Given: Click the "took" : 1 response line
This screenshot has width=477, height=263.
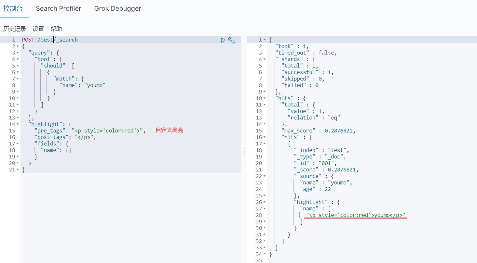Looking at the screenshot, I should pyautogui.click(x=292, y=46).
